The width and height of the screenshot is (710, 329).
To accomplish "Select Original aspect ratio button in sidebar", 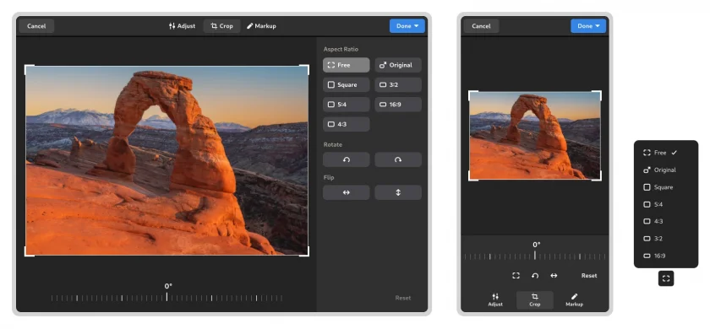I will [x=398, y=65].
